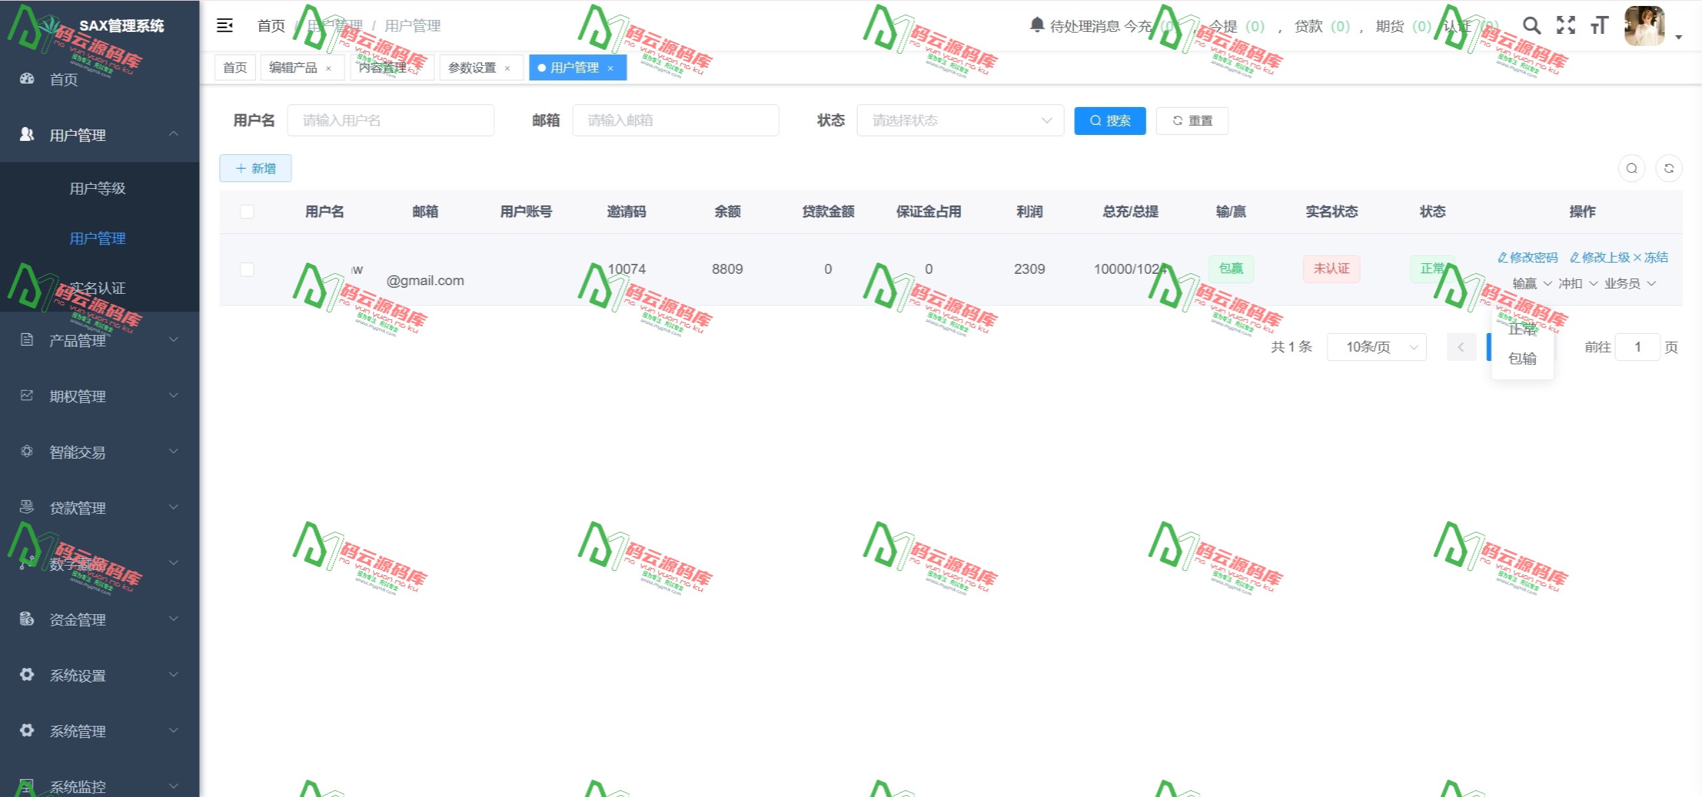Focus the 邮箱 input field
Image resolution: width=1702 pixels, height=797 pixels.
(x=675, y=120)
